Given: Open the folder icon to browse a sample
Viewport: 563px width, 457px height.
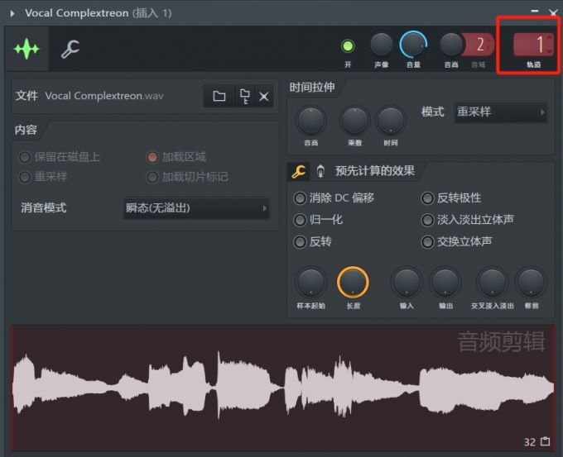Looking at the screenshot, I should click(219, 96).
